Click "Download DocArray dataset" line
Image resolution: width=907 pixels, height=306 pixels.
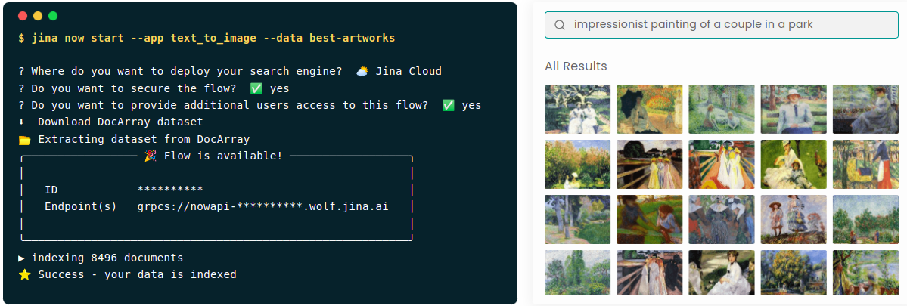[x=110, y=122]
